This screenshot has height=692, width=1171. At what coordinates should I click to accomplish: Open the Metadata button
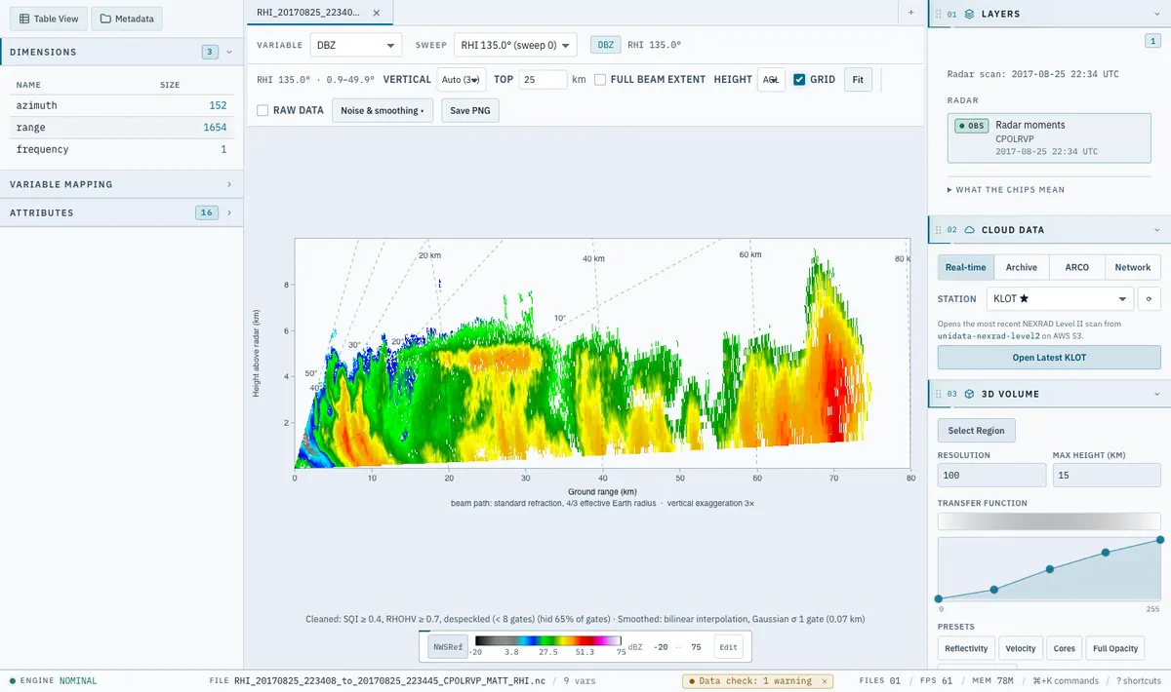pyautogui.click(x=127, y=19)
